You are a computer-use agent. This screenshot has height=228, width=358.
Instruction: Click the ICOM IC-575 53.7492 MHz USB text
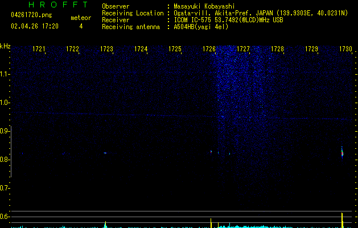pyautogui.click(x=229, y=20)
